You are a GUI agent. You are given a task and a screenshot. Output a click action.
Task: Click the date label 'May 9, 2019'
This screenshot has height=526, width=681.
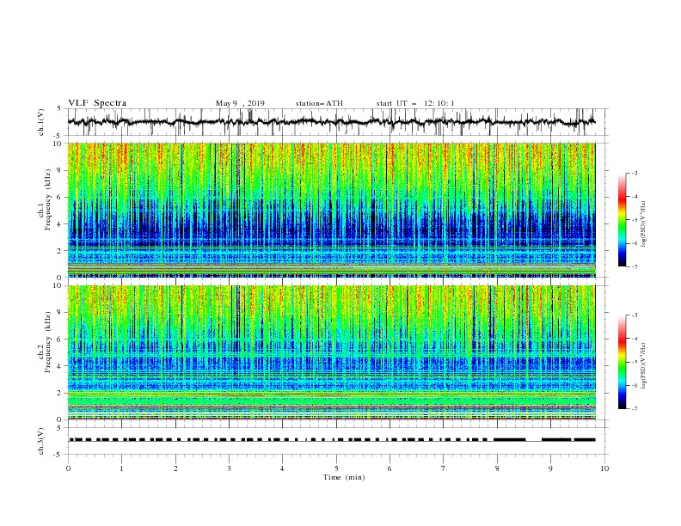(x=240, y=103)
